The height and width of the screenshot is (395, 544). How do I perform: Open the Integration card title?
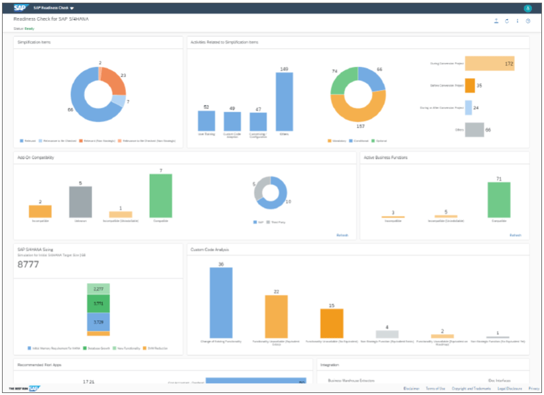330,365
